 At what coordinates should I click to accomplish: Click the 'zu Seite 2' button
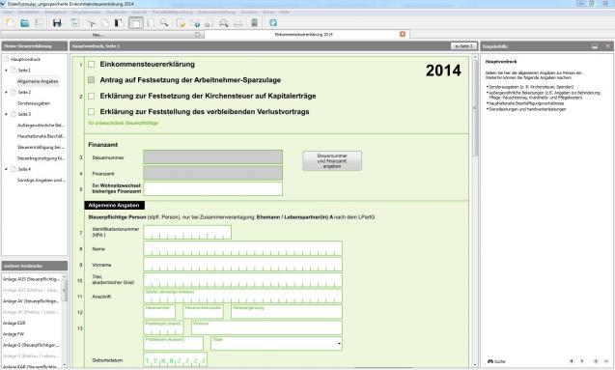point(464,46)
